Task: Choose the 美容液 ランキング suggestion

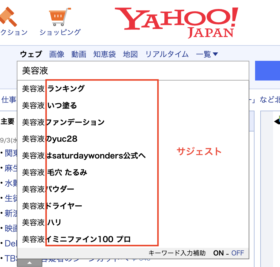Action: 54,89
